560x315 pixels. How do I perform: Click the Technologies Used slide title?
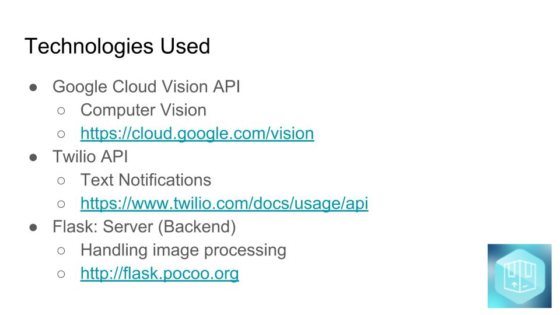click(x=117, y=46)
